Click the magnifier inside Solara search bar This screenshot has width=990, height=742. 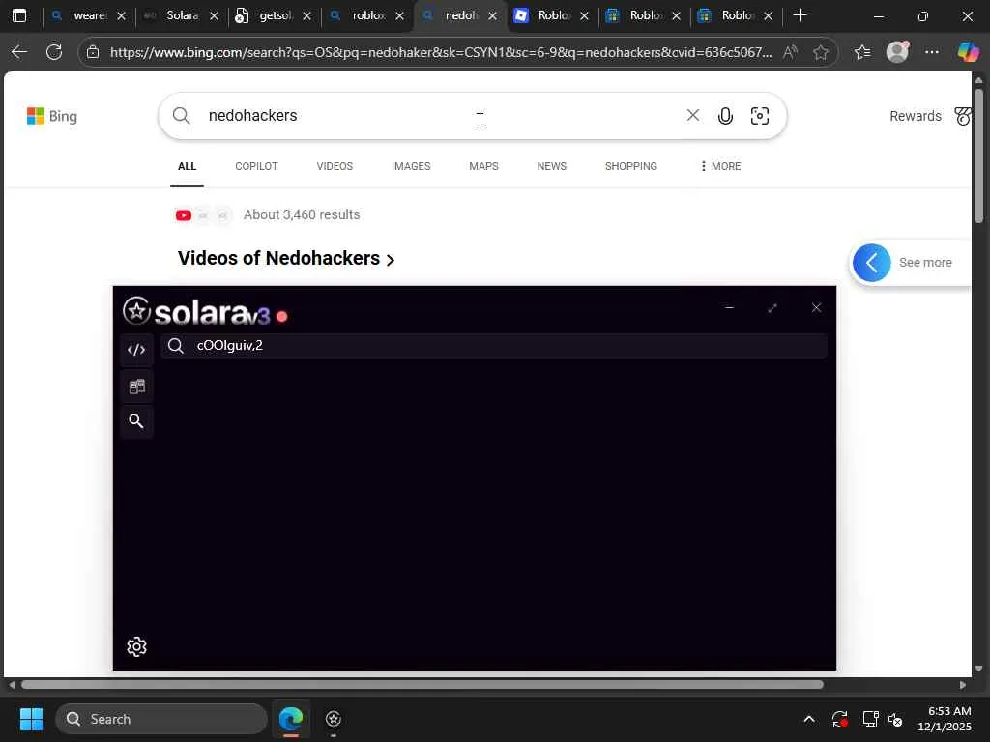coord(176,346)
